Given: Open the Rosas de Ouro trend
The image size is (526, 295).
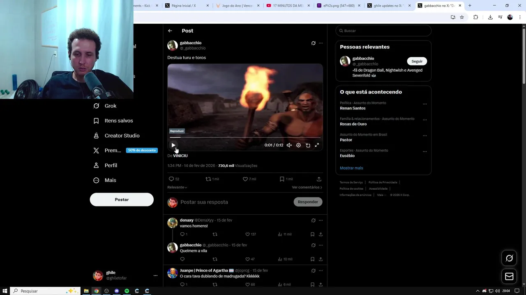Looking at the screenshot, I should click(353, 124).
